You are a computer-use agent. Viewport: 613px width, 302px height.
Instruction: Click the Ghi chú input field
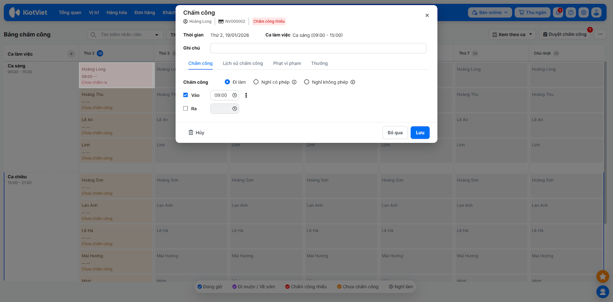318,48
